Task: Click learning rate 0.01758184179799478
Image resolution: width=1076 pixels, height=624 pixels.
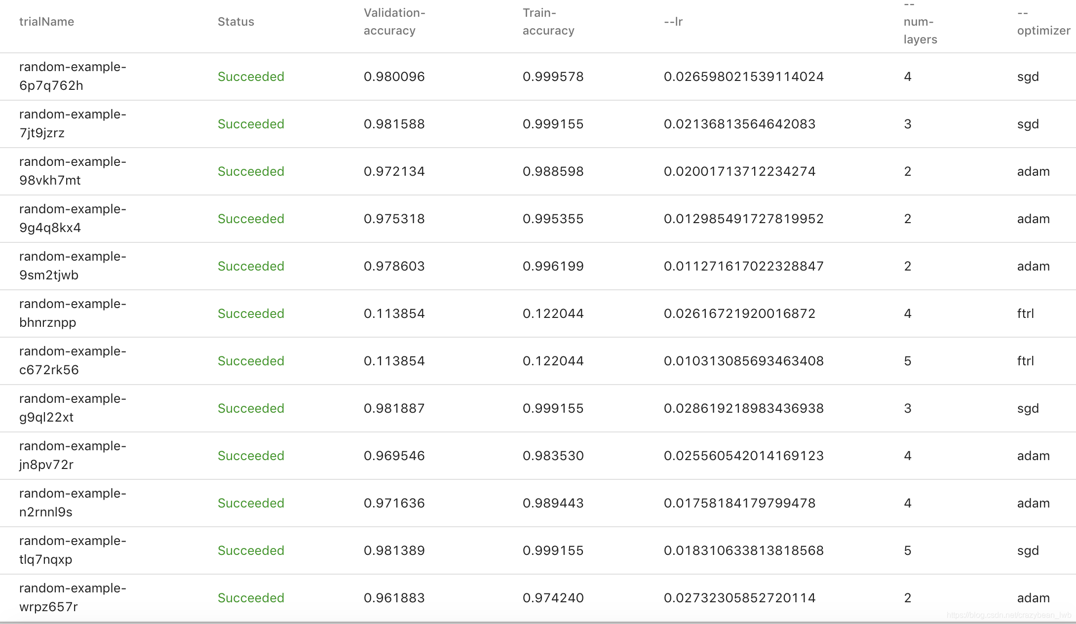Action: pyautogui.click(x=740, y=503)
